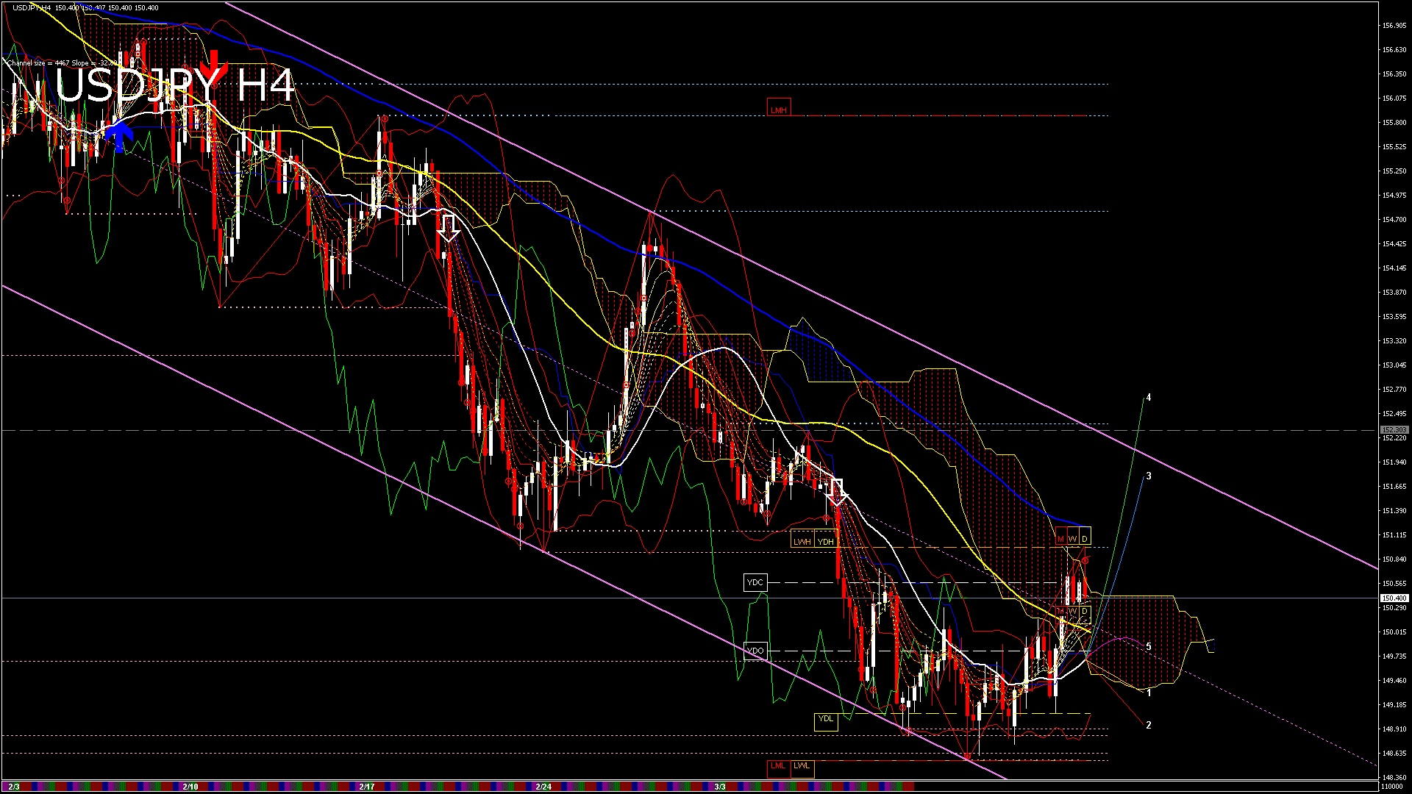Image resolution: width=1412 pixels, height=794 pixels.
Task: Select the YDC label box
Action: coord(755,582)
